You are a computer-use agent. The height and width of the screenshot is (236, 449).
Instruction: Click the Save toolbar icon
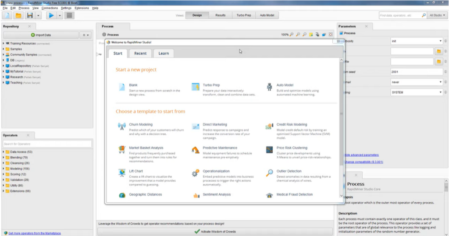30,15
